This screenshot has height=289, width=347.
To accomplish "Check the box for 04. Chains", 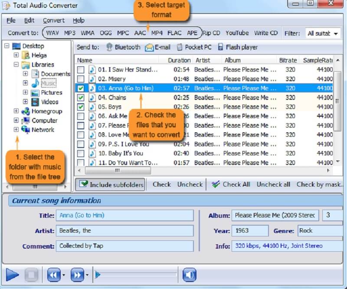I will tap(81, 97).
